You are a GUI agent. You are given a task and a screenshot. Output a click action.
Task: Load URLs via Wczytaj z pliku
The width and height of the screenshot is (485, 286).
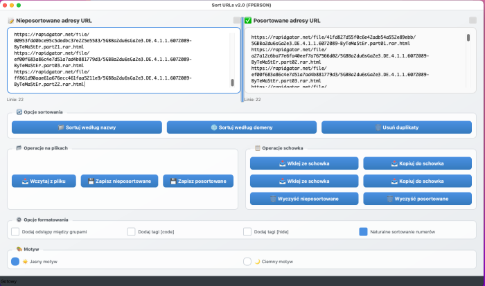click(44, 181)
